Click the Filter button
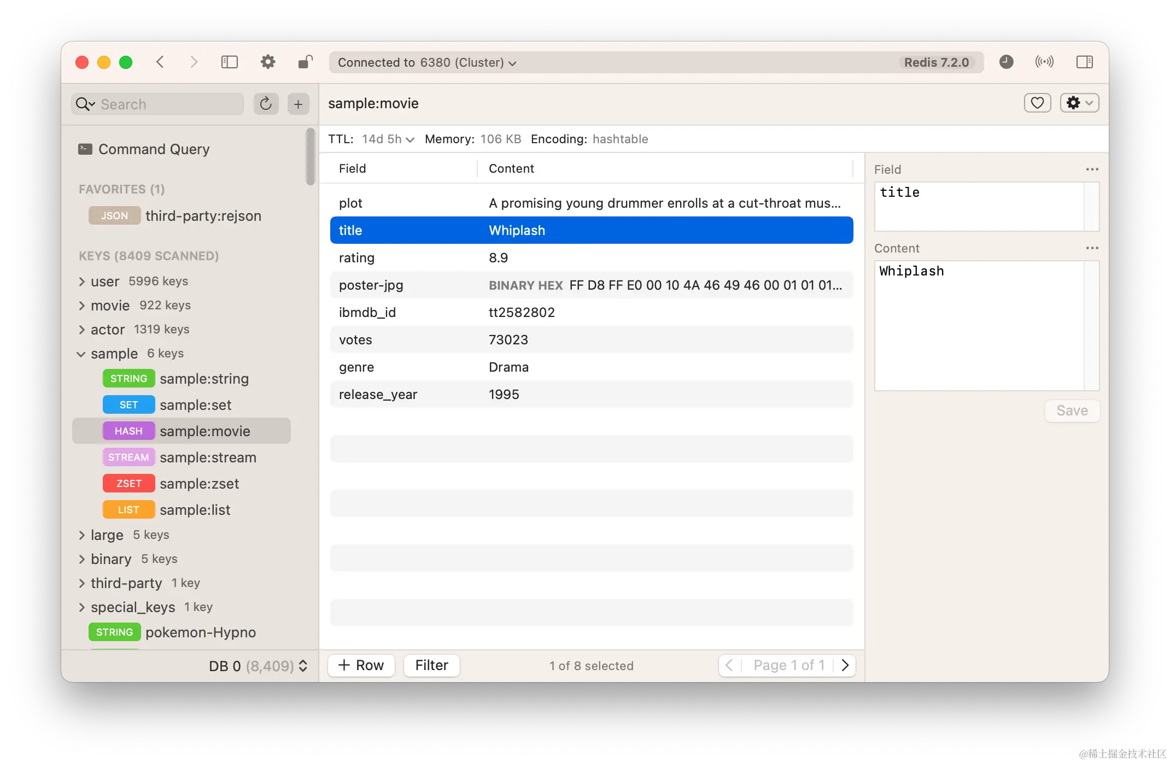1170x763 pixels. [431, 665]
